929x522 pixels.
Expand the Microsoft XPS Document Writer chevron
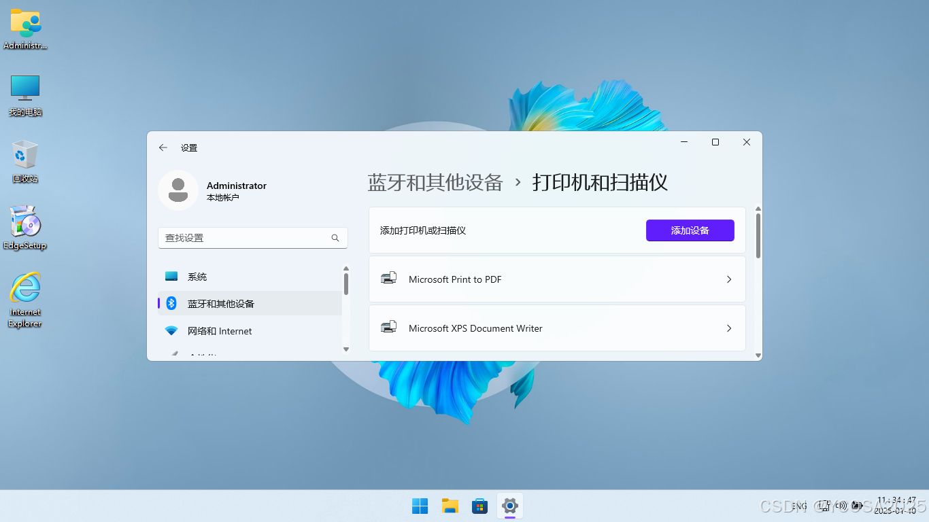click(x=729, y=328)
